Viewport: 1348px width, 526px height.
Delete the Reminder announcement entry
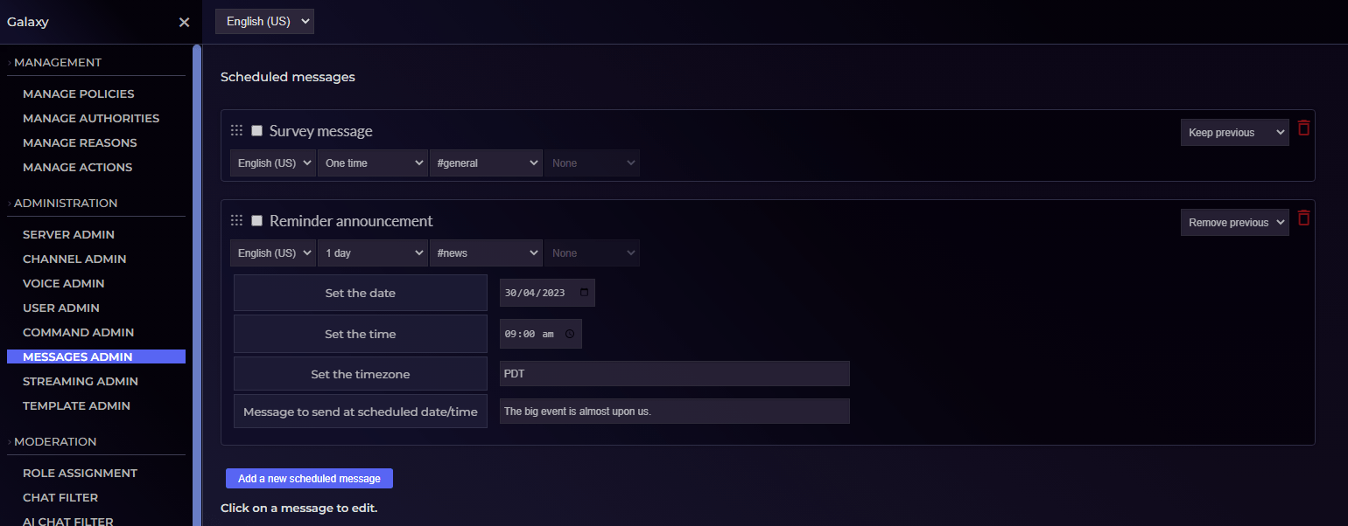point(1303,218)
